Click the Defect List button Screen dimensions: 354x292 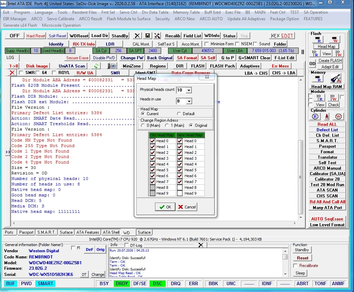point(327,130)
